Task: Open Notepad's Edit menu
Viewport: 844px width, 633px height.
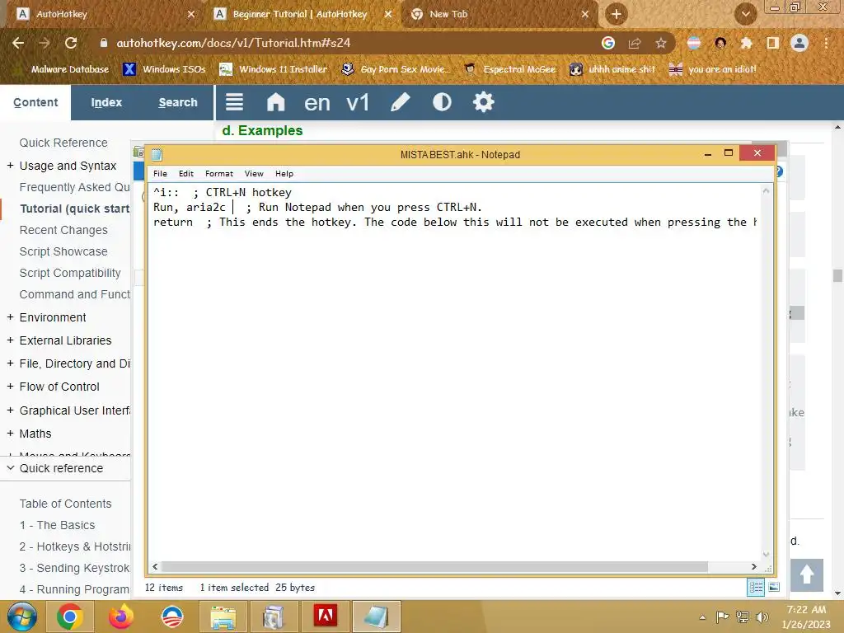Action: click(x=186, y=173)
